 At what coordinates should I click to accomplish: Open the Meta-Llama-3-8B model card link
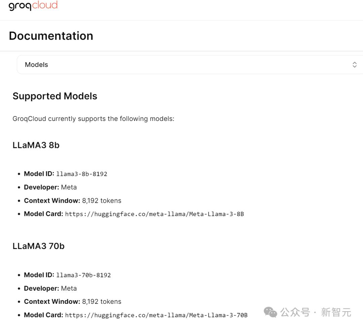pyautogui.click(x=154, y=214)
